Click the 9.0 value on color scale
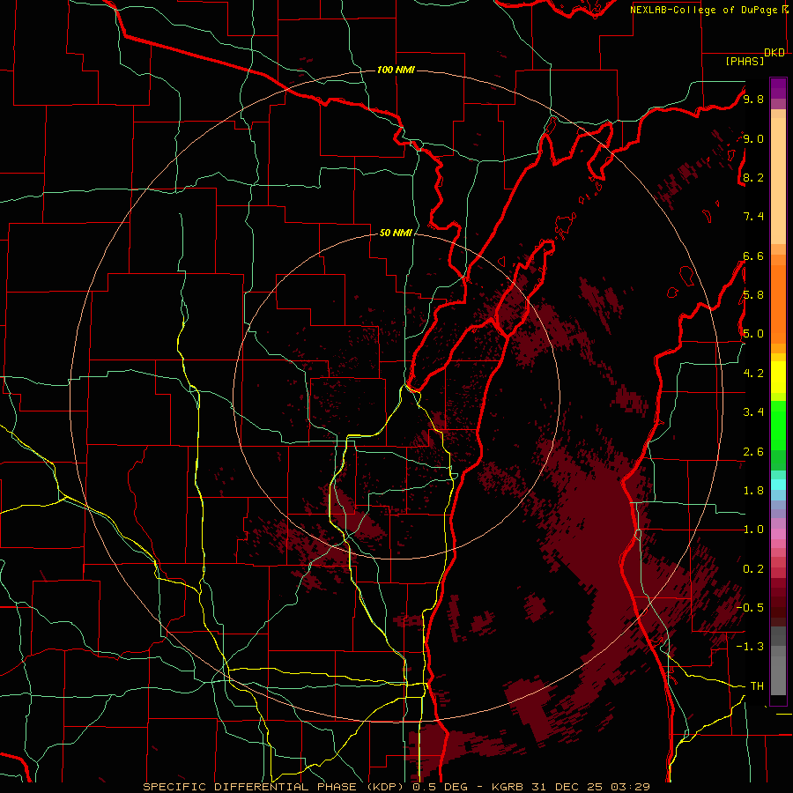 click(753, 138)
